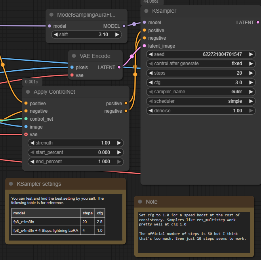Decrease shift value with left arrow

click(56, 35)
